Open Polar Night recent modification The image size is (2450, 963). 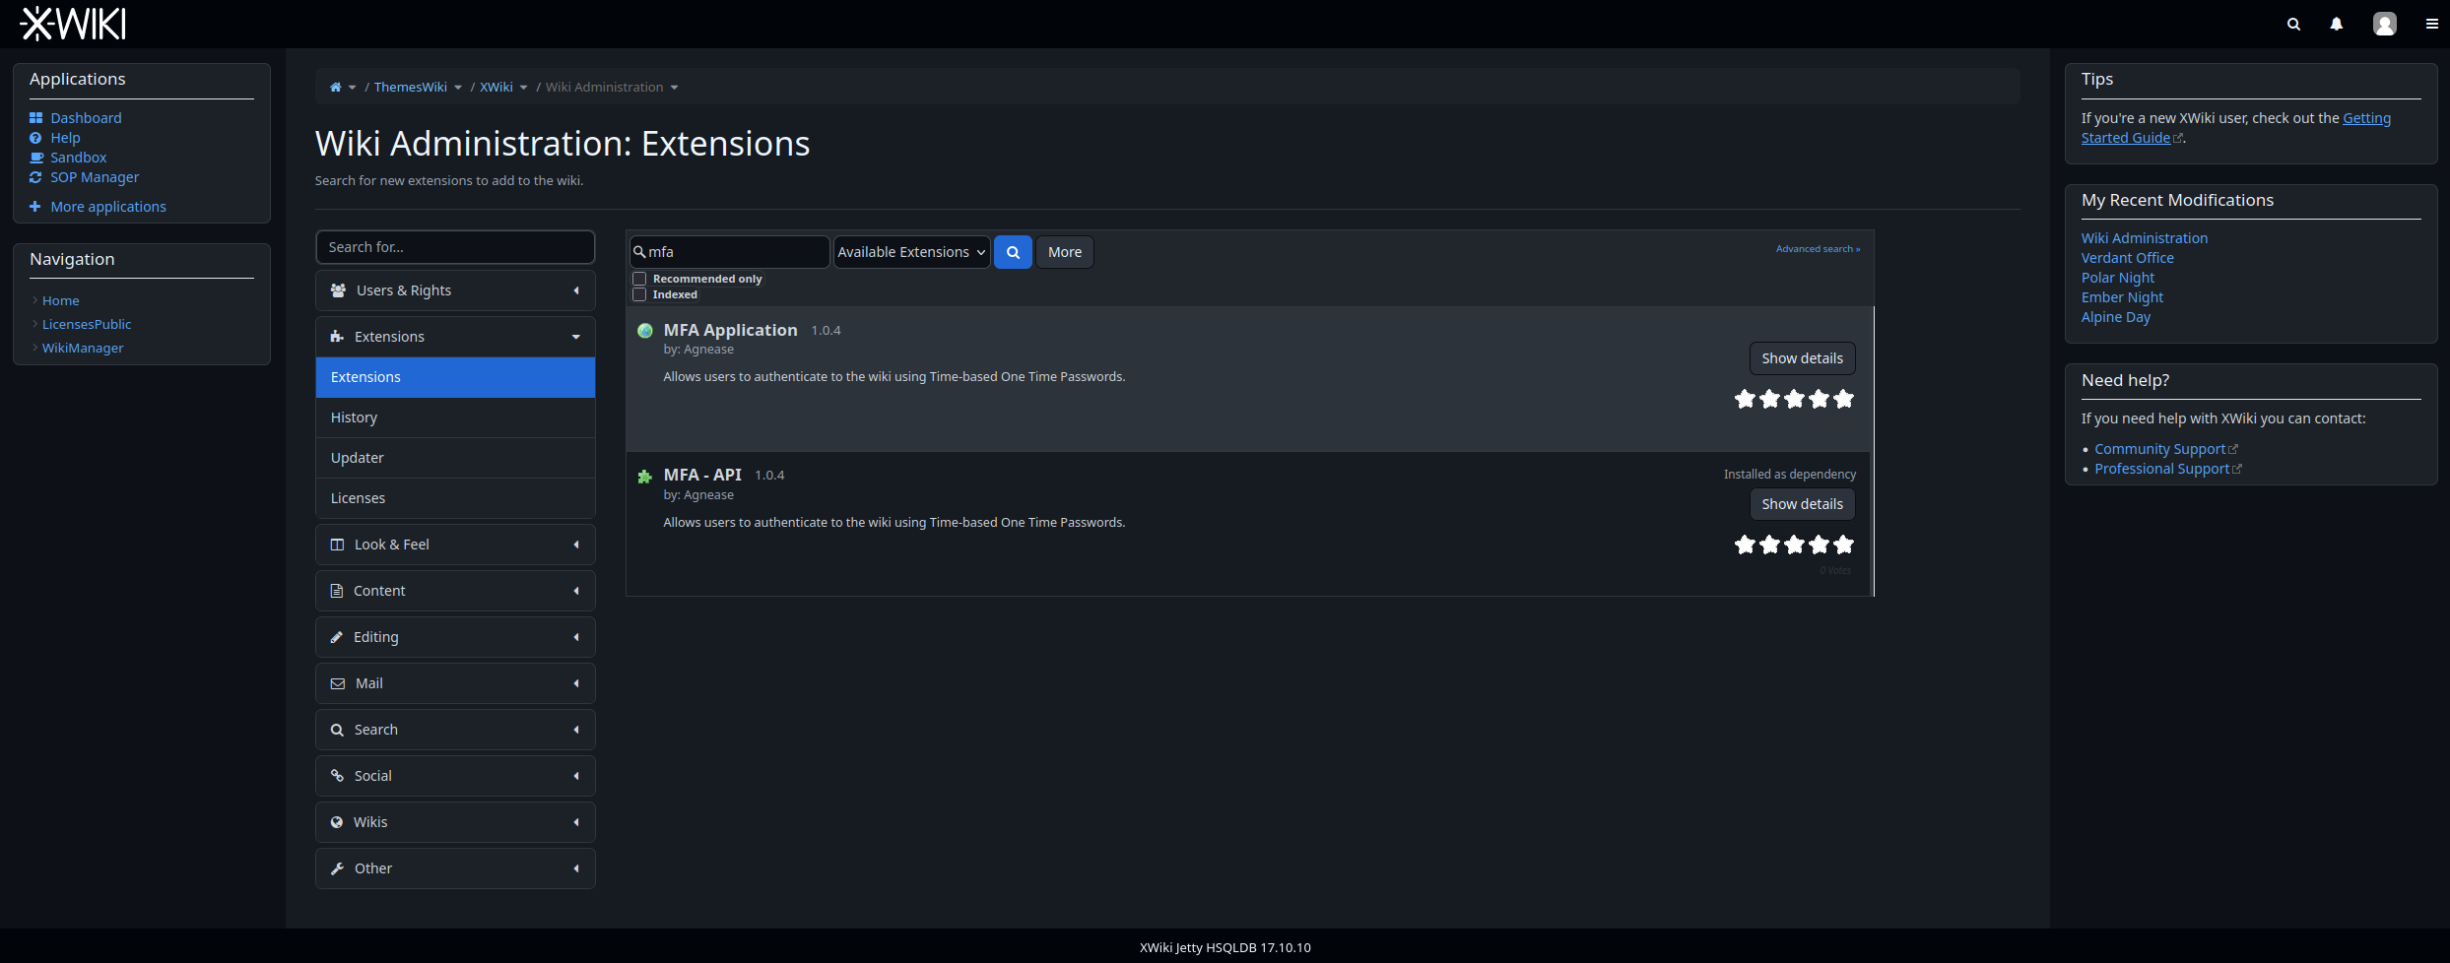coord(2117,278)
